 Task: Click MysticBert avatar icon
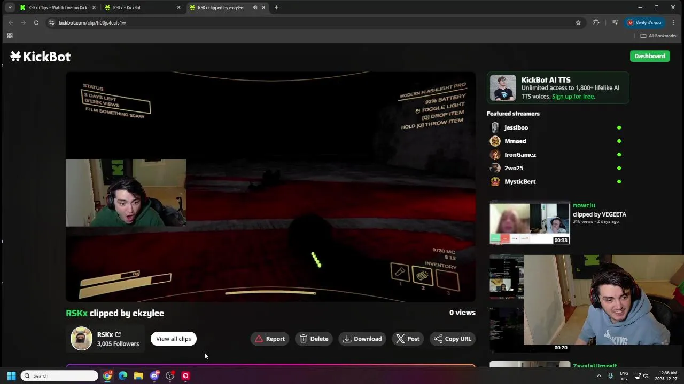coord(495,181)
